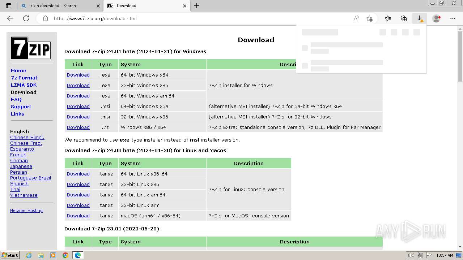The image size is (463, 260).
Task: Open the tab actions menu icon
Action: pyautogui.click(x=9, y=6)
